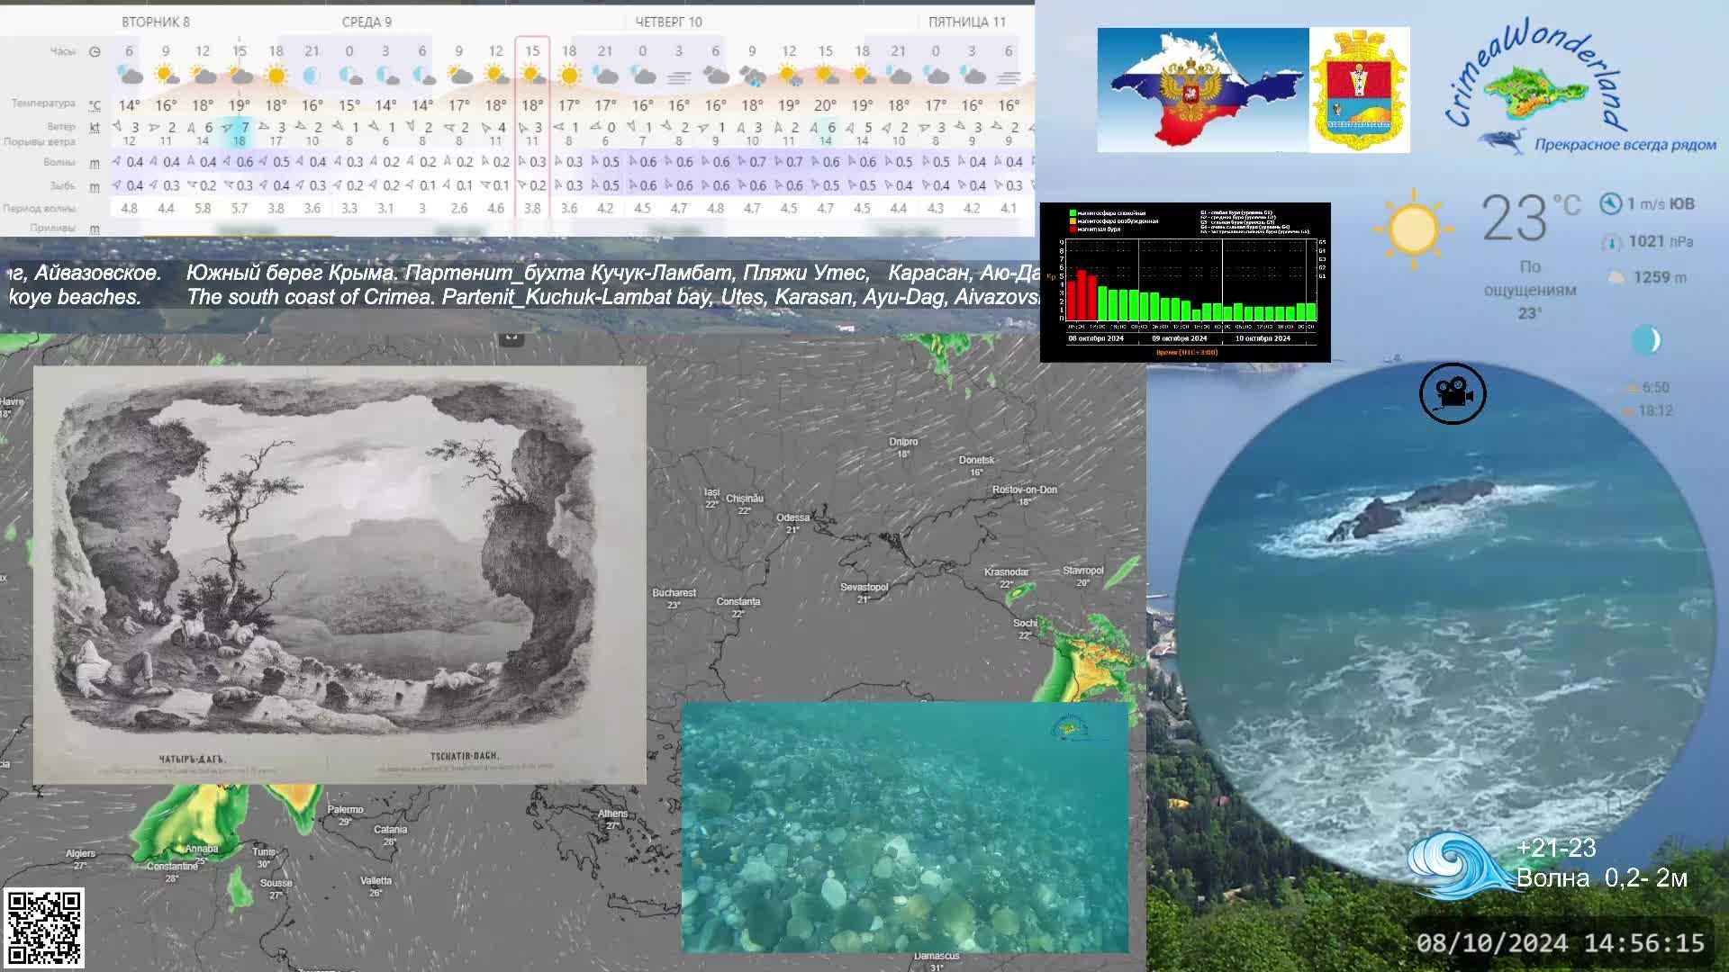Click Athens city label on the map
Screen dimensions: 1729x972
[612, 814]
